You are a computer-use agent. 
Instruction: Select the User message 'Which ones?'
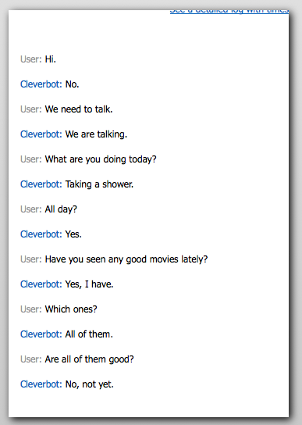point(71,309)
